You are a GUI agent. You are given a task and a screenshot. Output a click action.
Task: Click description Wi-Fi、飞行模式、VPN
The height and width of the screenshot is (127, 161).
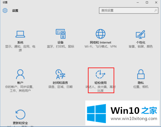[x=100, y=47]
